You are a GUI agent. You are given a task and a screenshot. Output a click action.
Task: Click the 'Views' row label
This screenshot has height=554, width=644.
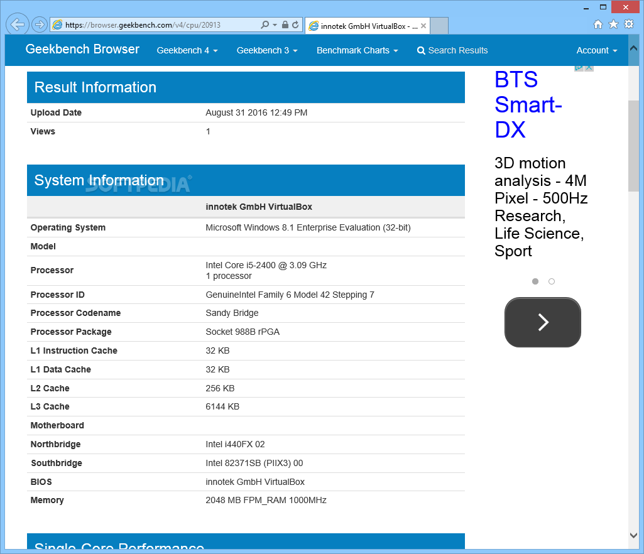(x=43, y=131)
